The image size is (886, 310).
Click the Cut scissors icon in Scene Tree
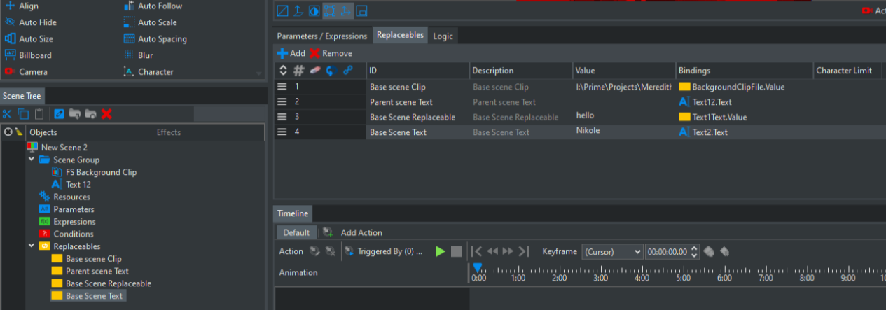8,114
